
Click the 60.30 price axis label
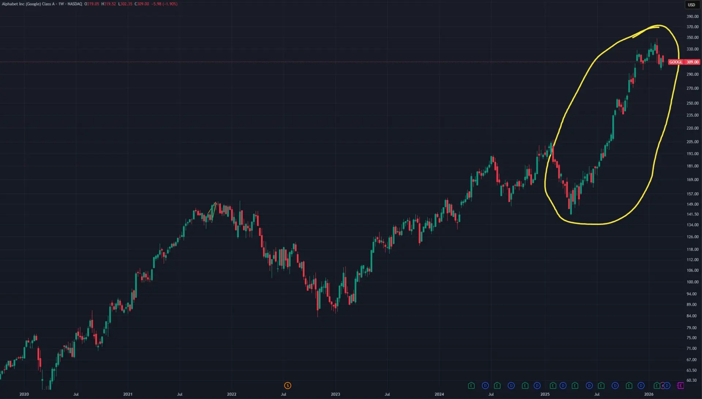click(692, 380)
